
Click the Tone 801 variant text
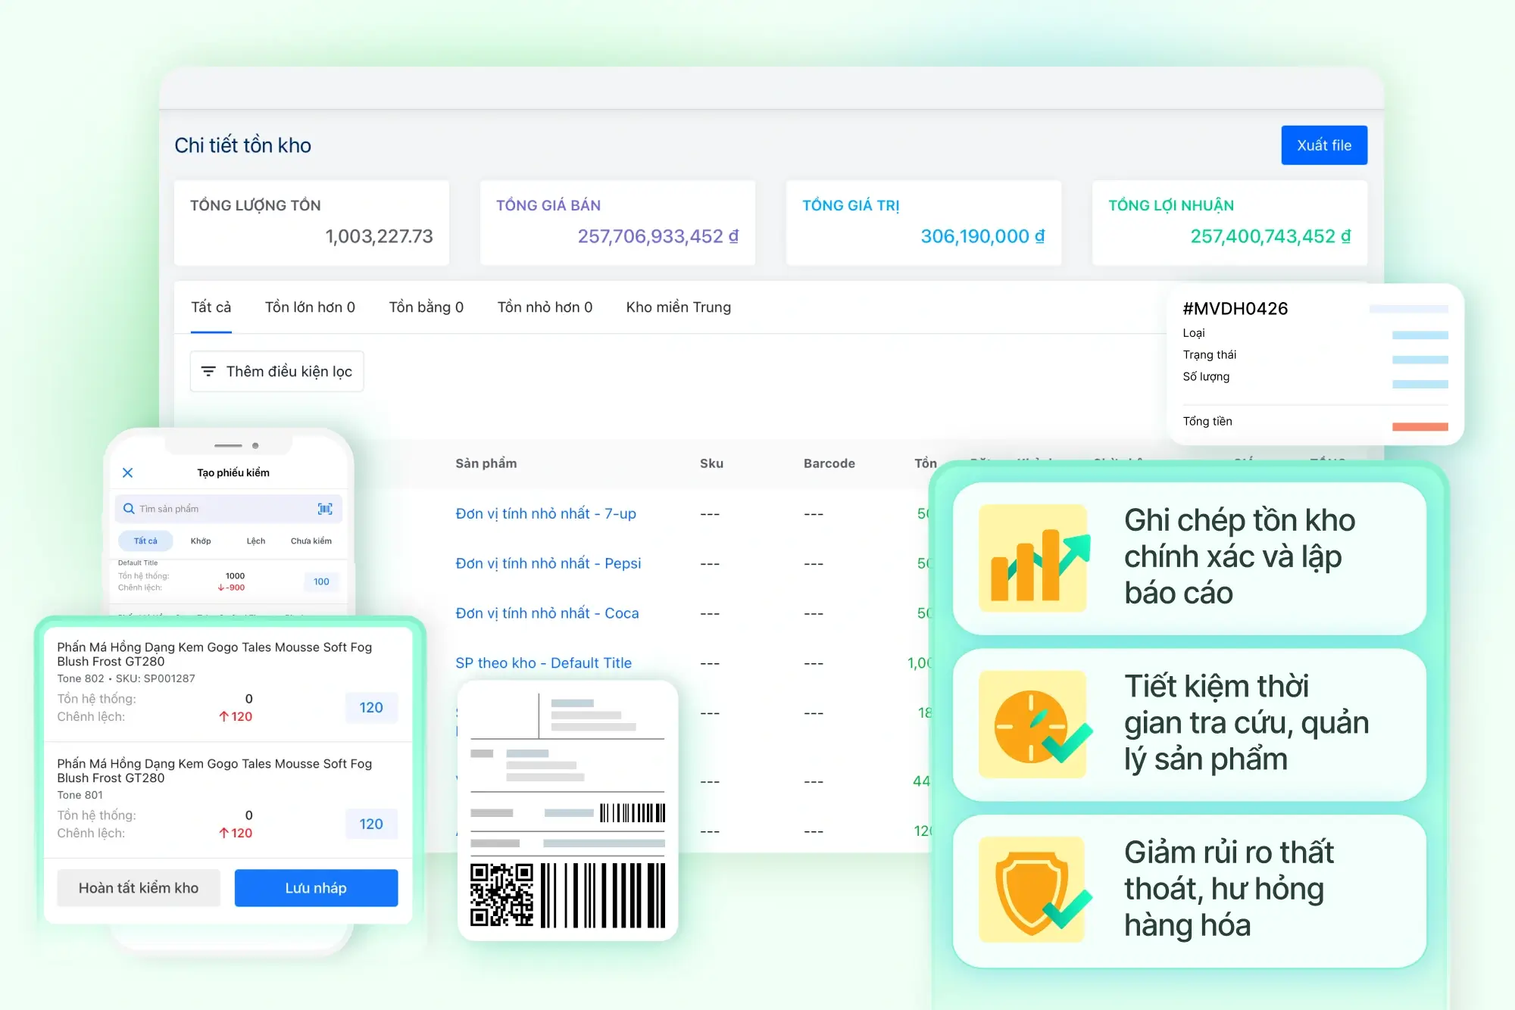pos(80,795)
